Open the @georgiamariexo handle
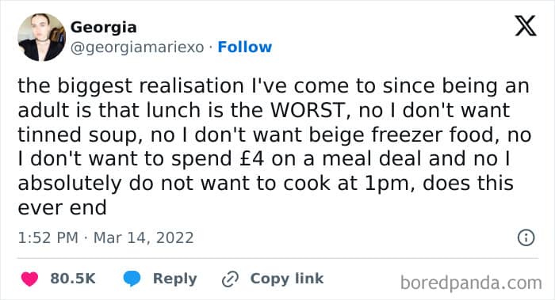 137,47
